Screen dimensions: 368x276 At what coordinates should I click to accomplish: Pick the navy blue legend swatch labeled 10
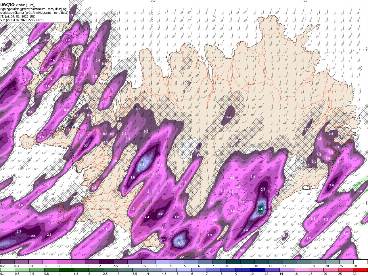click(257, 270)
